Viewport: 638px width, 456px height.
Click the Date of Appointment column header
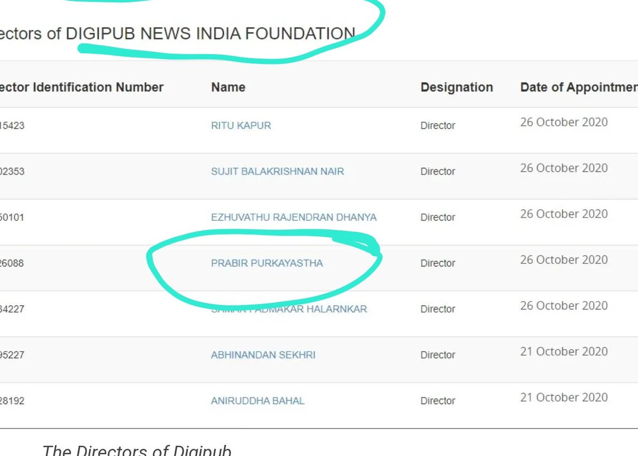[579, 87]
